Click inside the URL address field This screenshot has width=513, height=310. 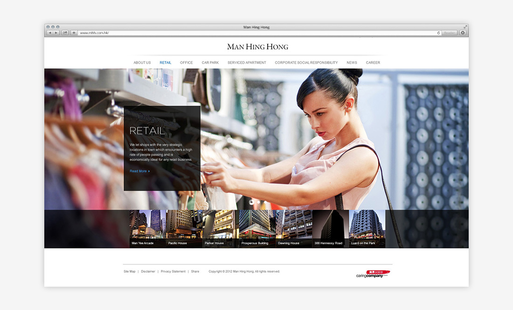click(x=187, y=33)
